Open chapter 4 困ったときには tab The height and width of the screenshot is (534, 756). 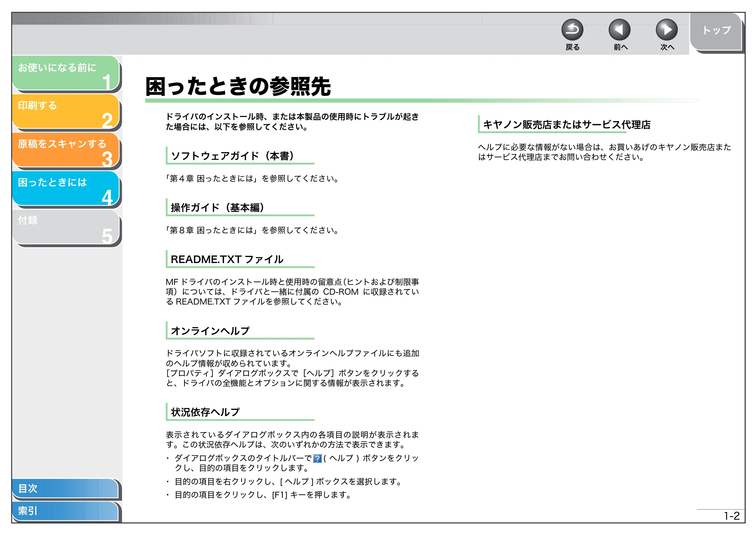click(x=66, y=189)
